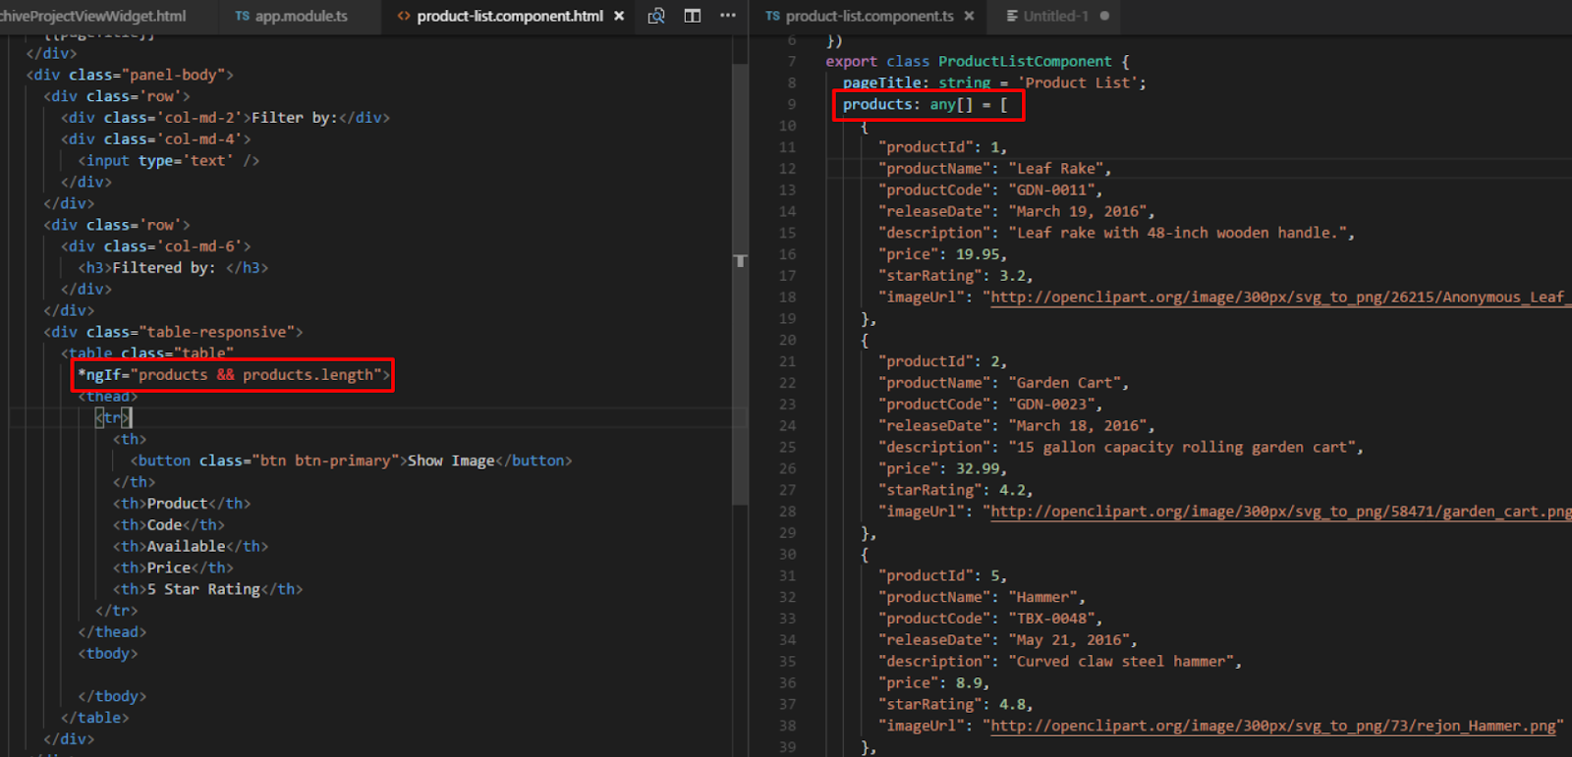The image size is (1572, 757).
Task: Close the product-list.component.html tab
Action: click(619, 16)
